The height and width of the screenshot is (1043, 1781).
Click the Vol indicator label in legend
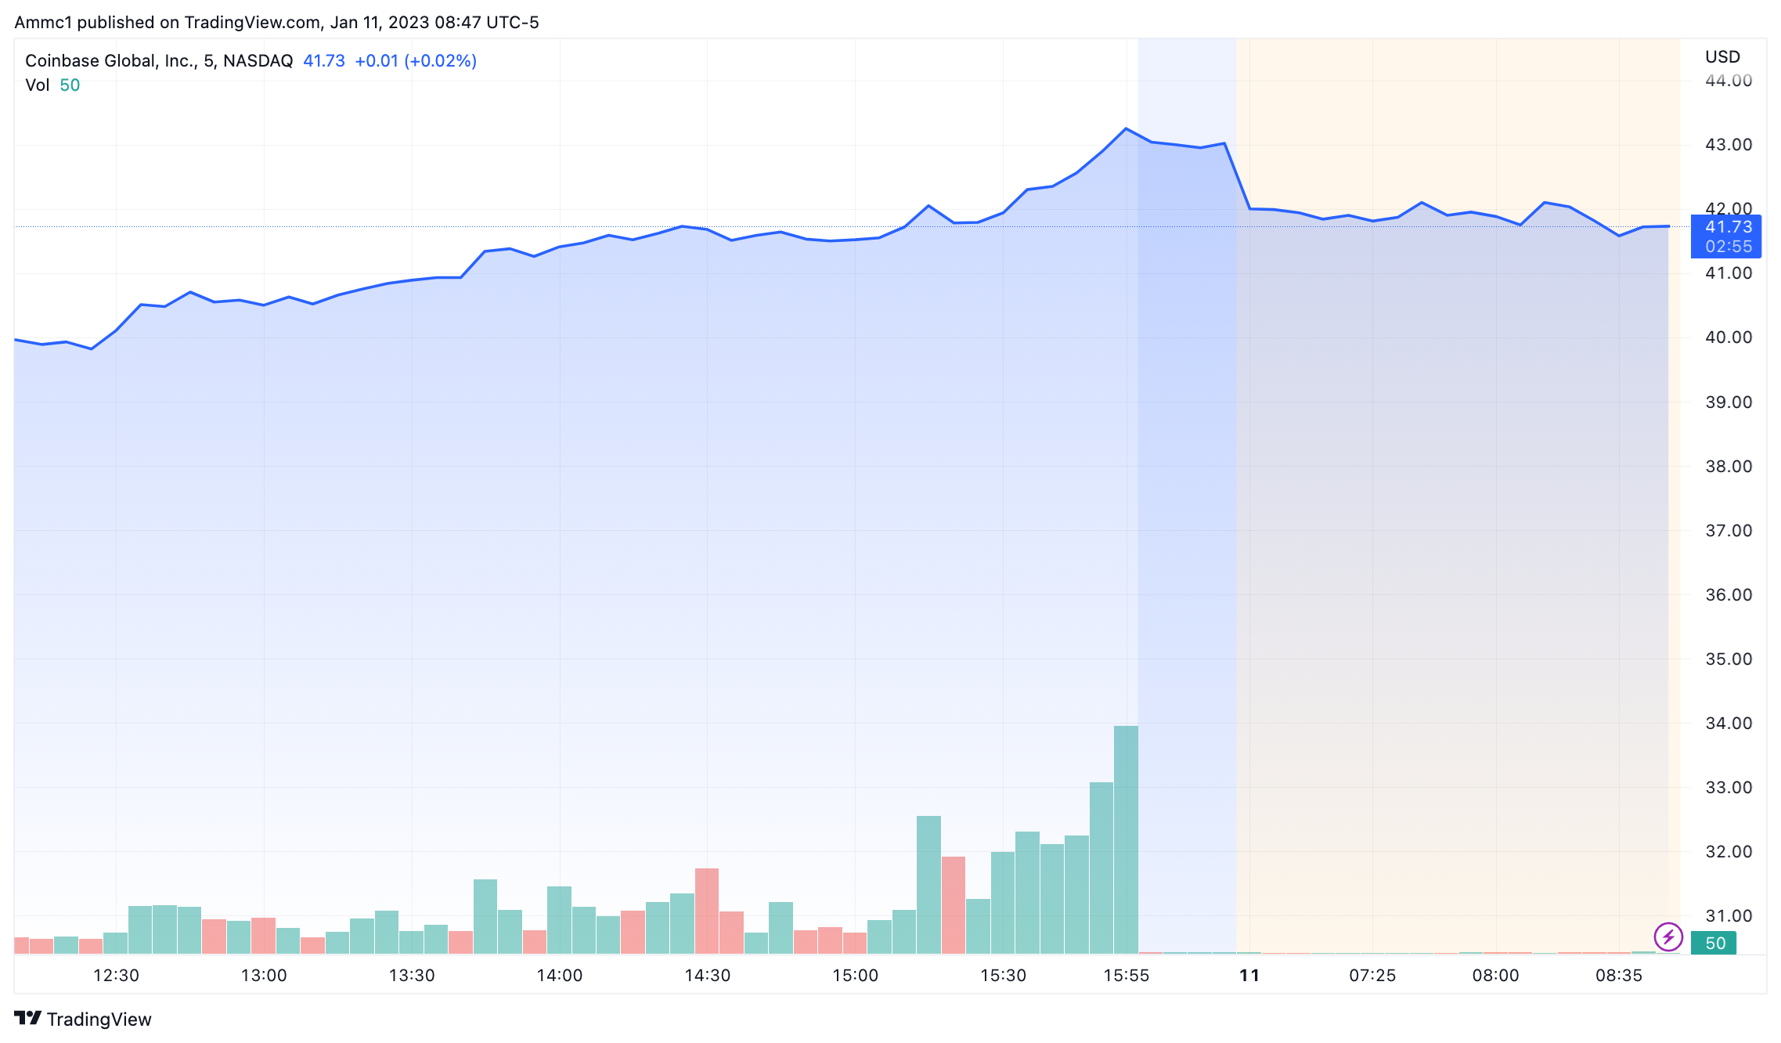pos(37,85)
